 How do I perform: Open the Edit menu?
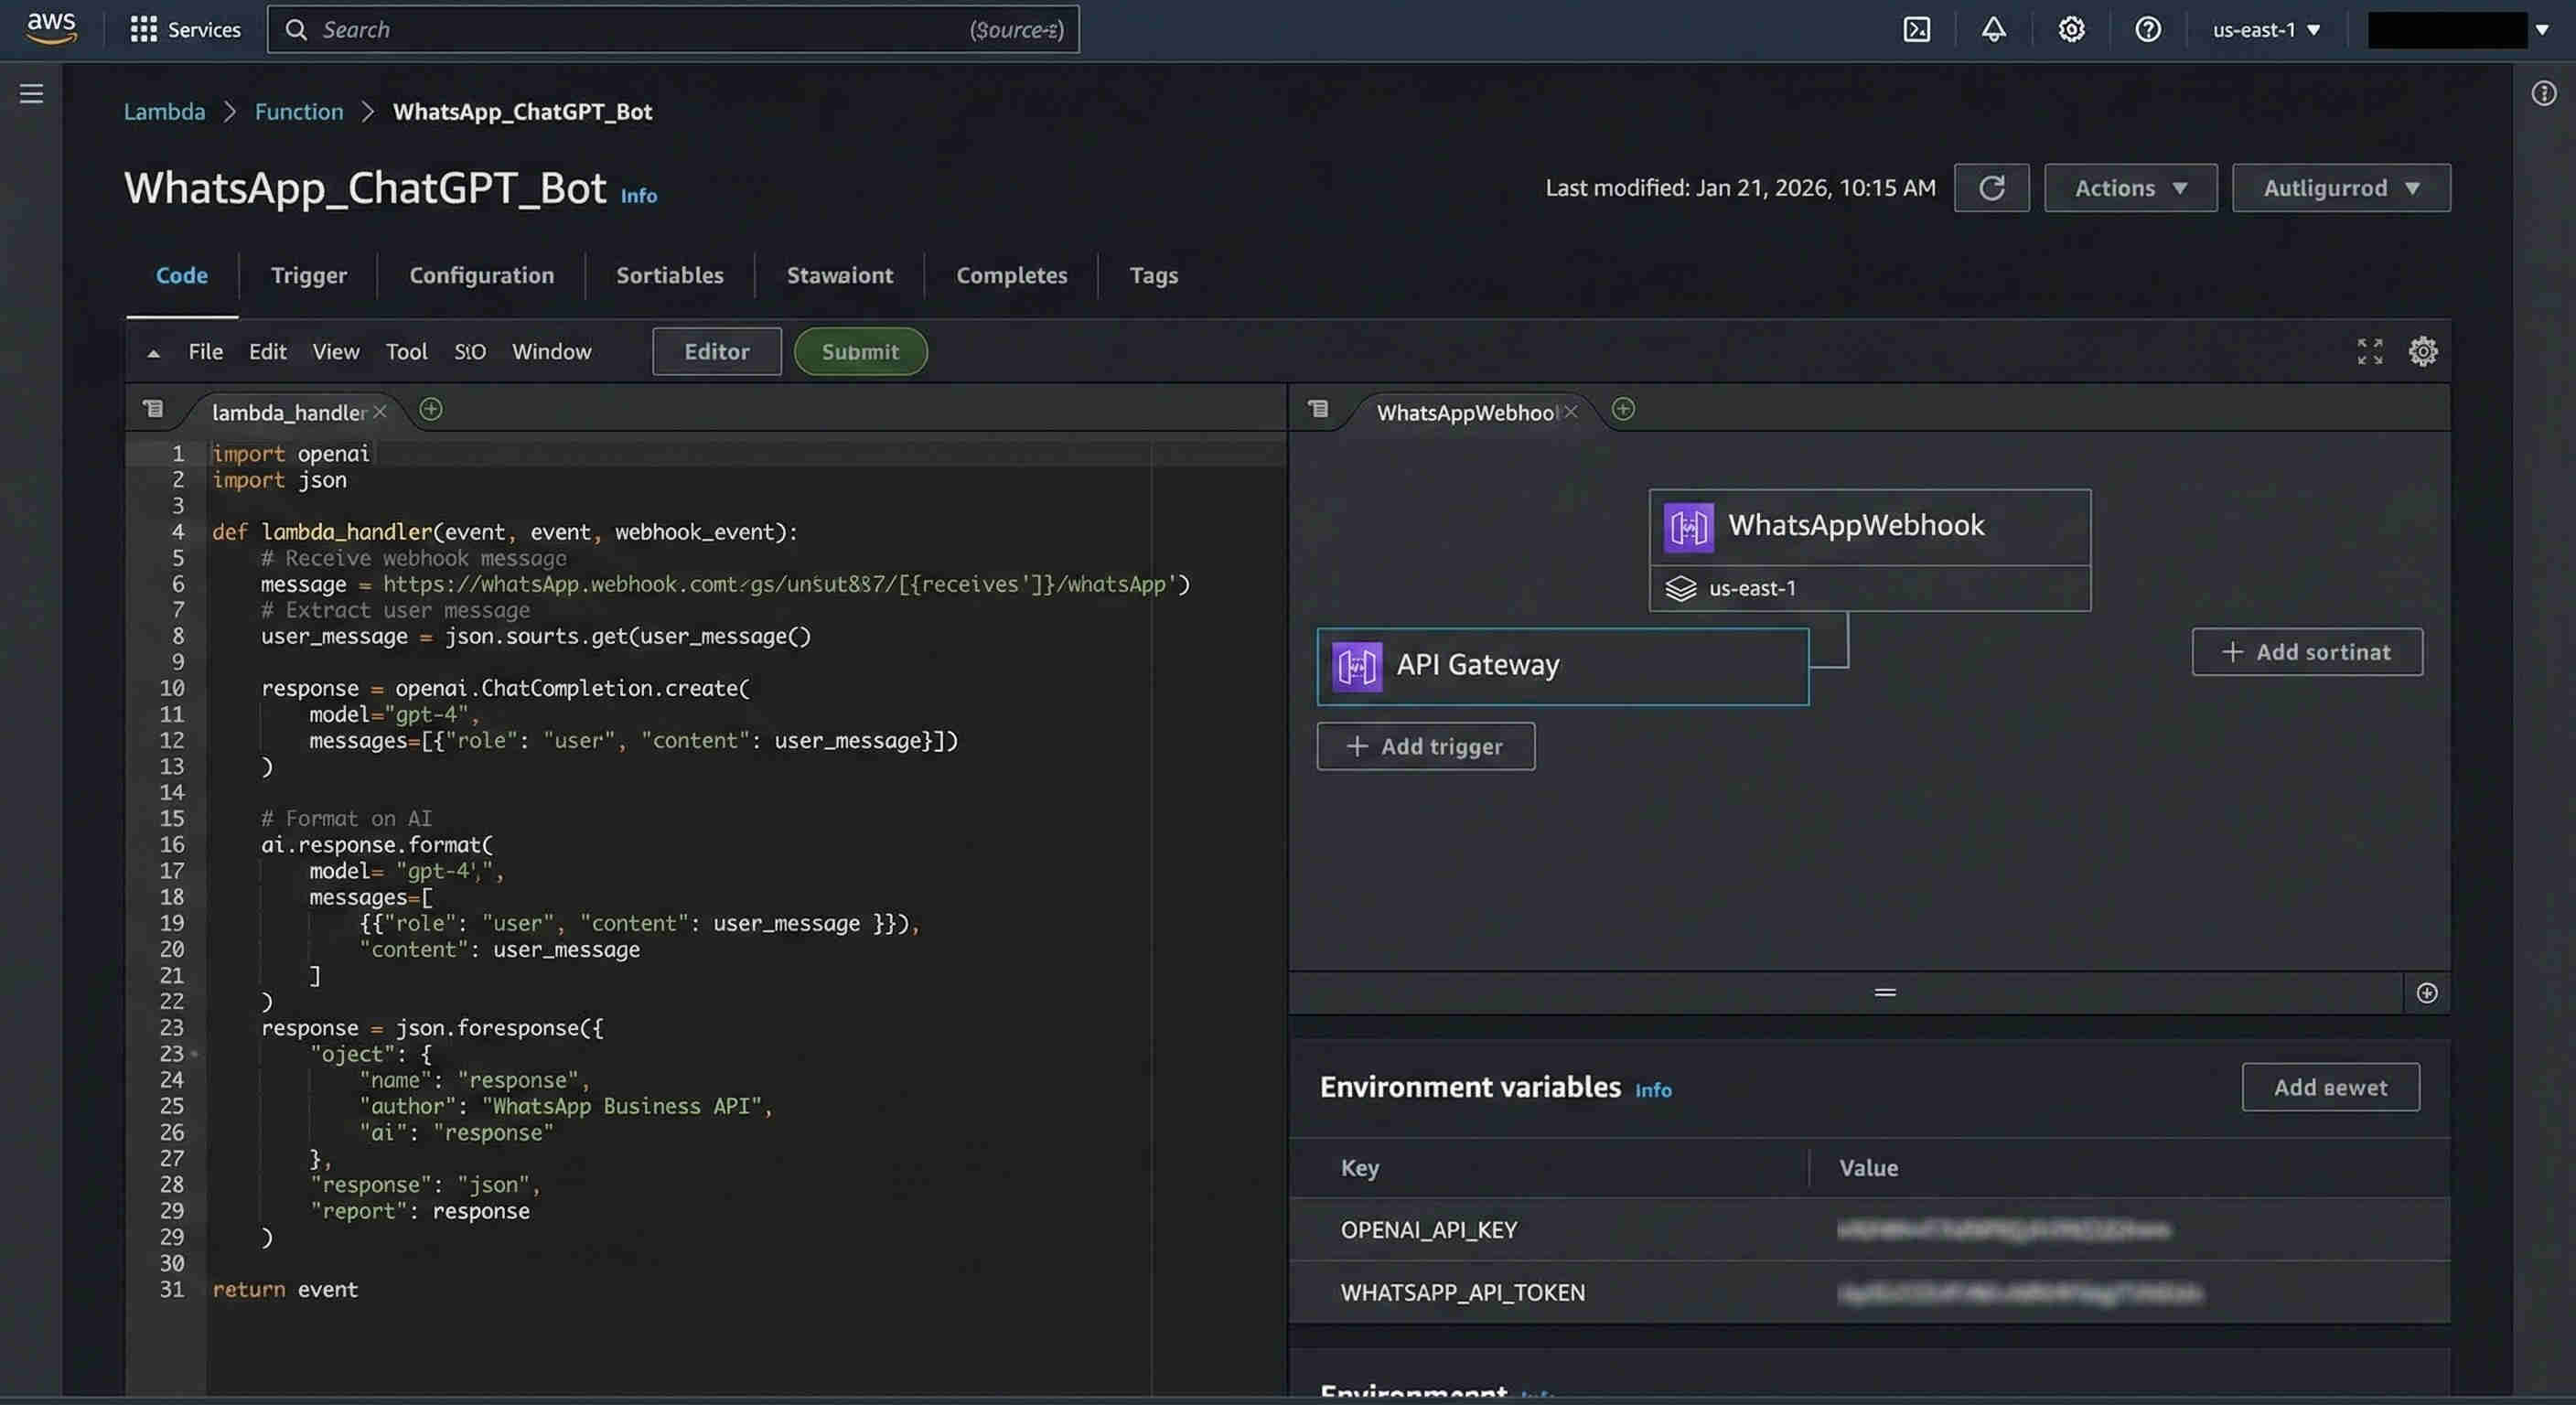267,351
